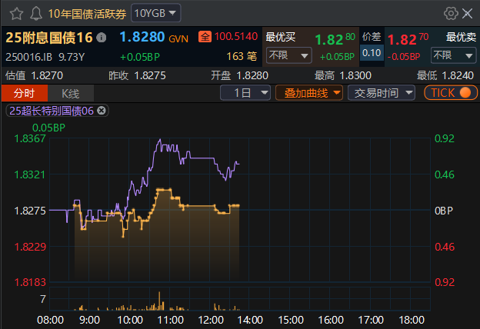Click the 11:00 volume spike bar
This screenshot has width=480, height=329.
click(x=159, y=301)
